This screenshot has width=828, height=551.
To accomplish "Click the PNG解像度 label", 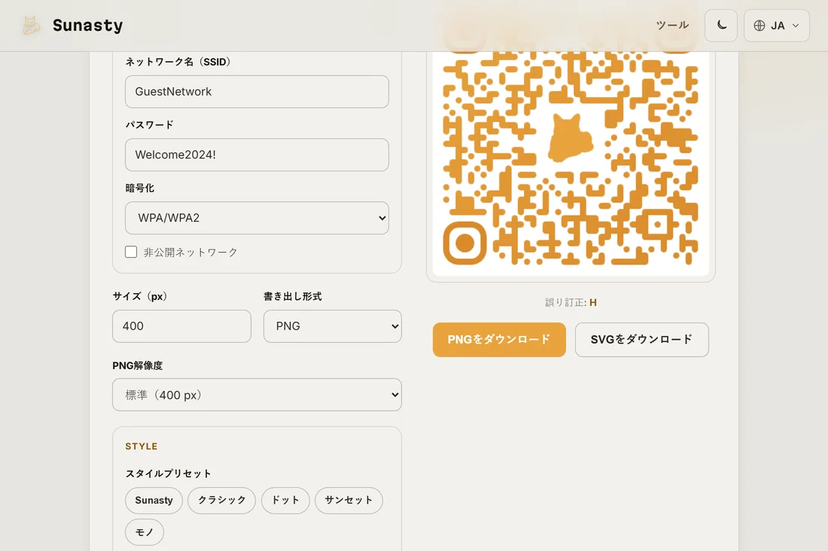I will pos(137,365).
